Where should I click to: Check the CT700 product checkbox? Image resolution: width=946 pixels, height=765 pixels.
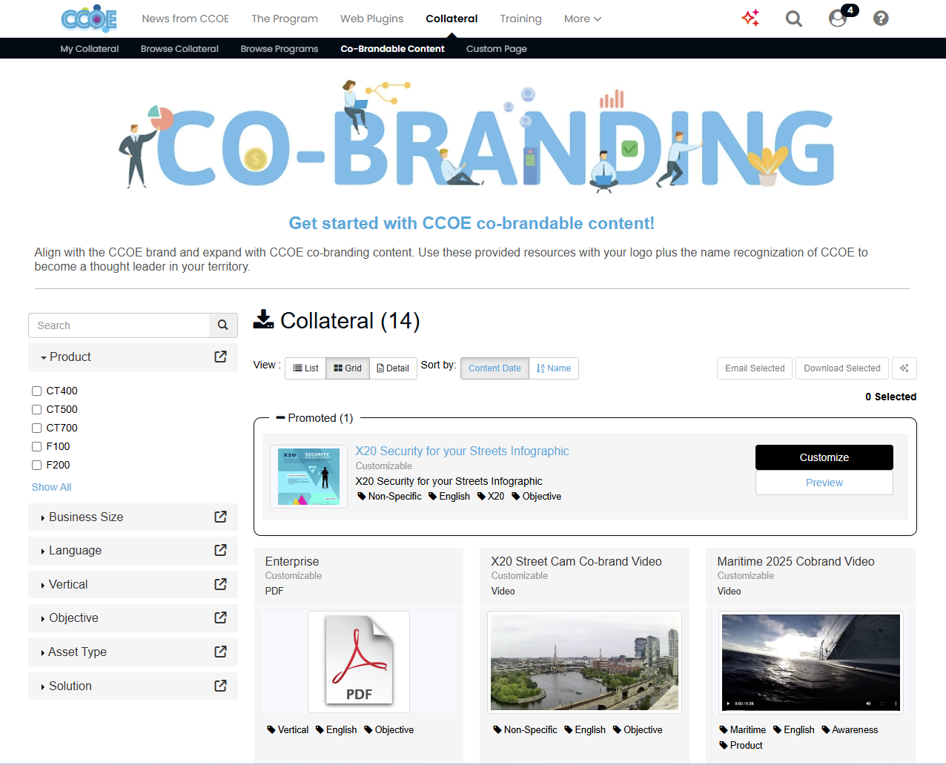[36, 428]
